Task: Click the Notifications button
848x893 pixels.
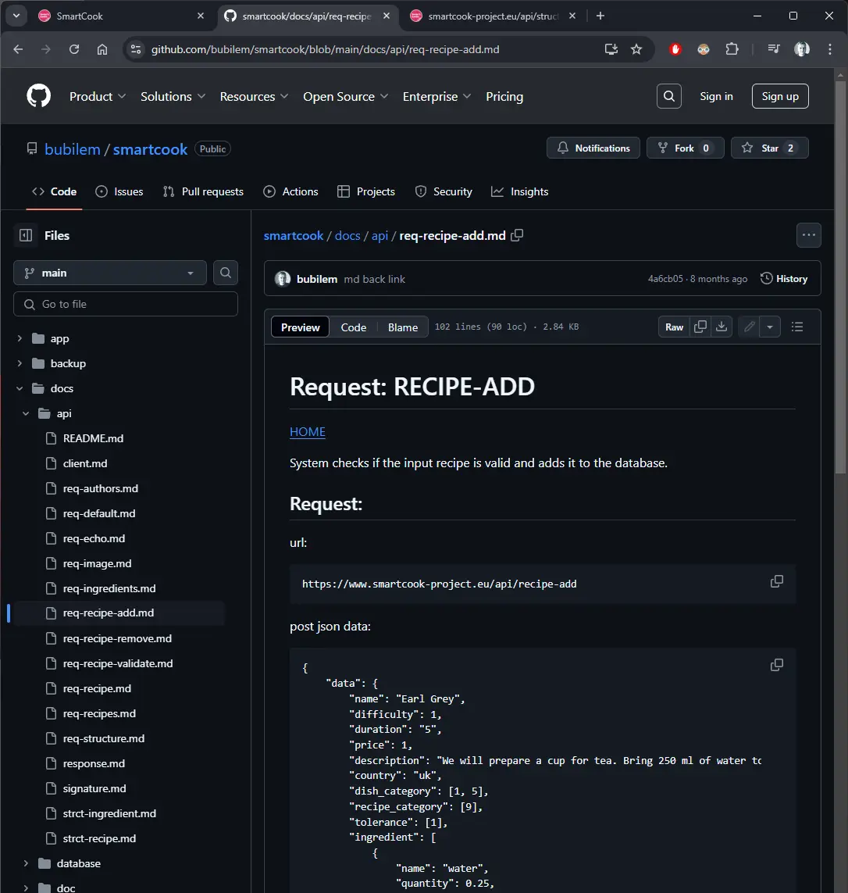Action: 593,148
